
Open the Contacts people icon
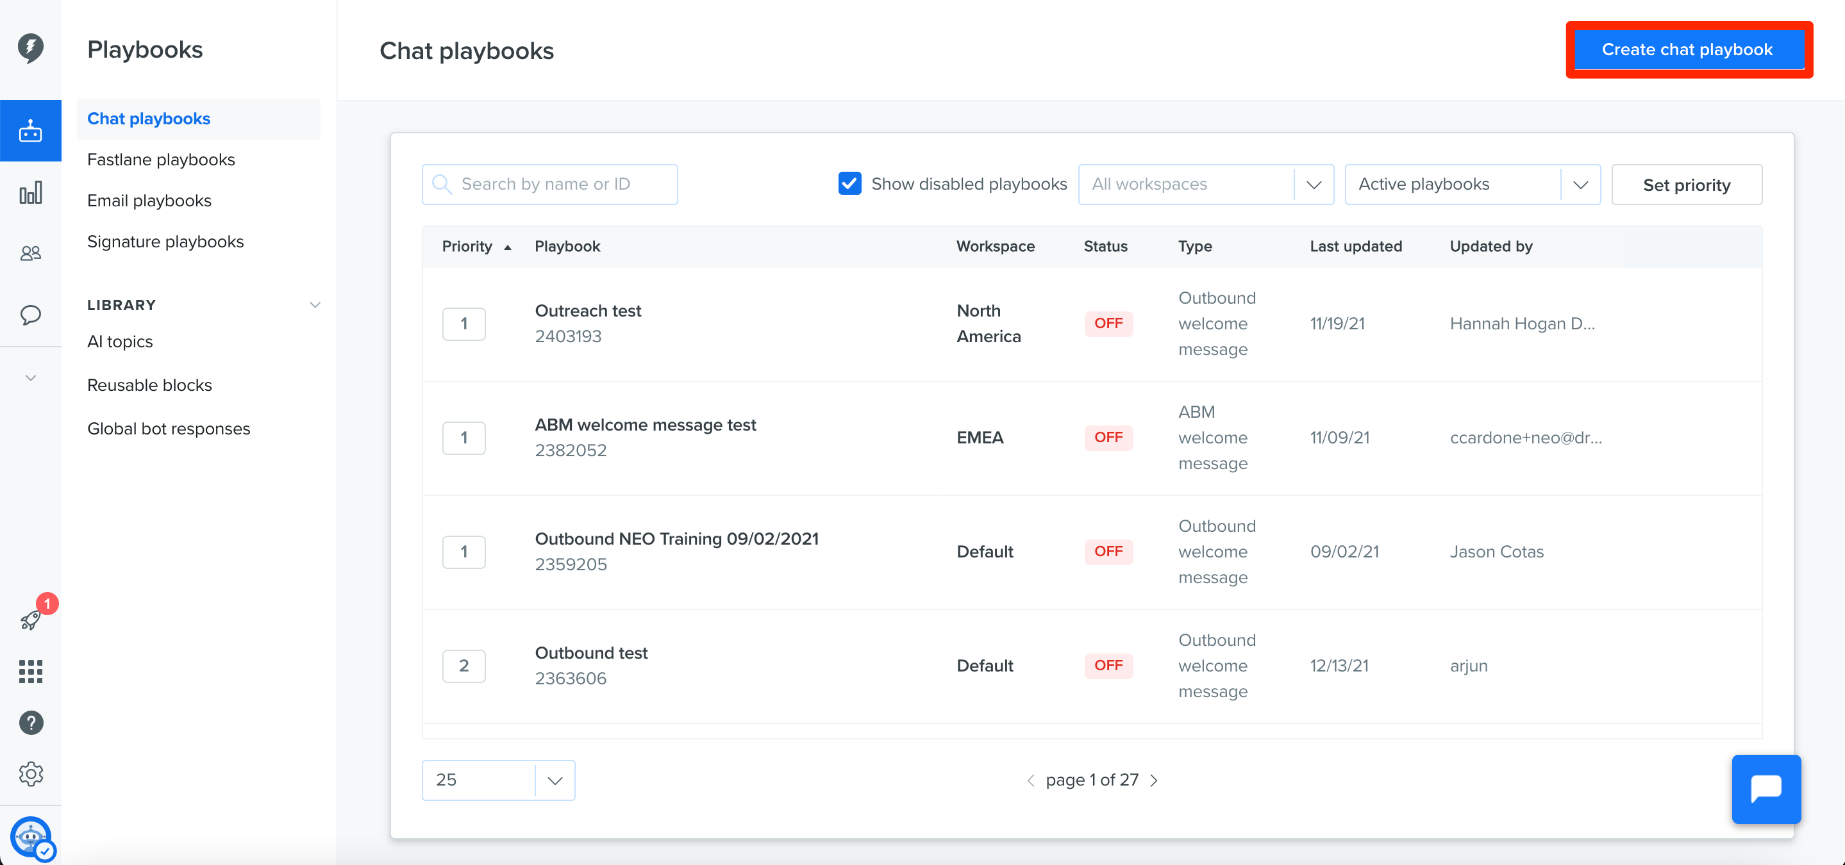pyautogui.click(x=30, y=254)
